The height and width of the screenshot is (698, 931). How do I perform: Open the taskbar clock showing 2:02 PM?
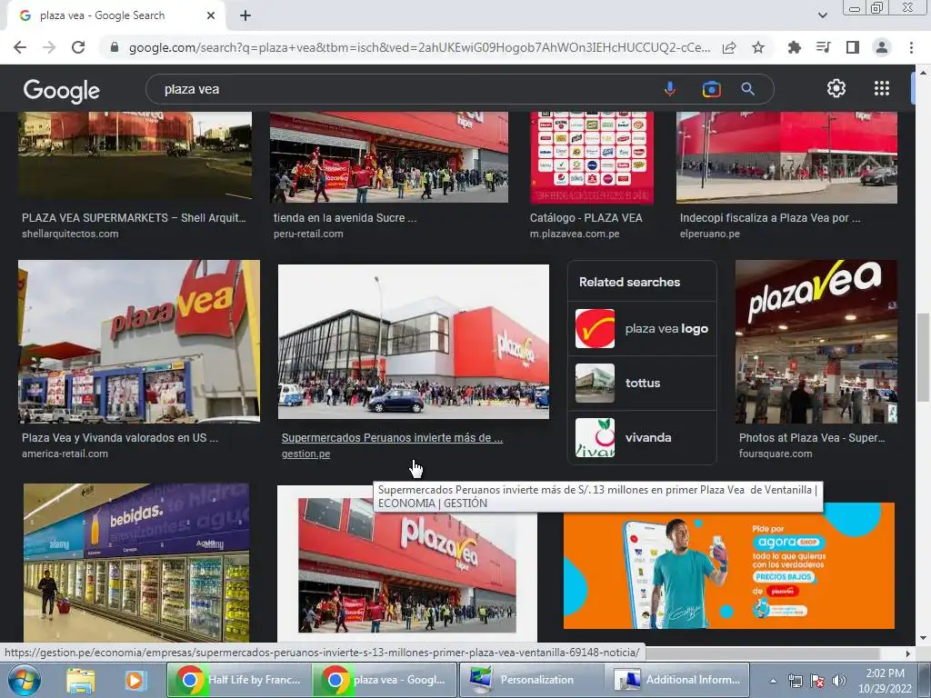pos(885,681)
